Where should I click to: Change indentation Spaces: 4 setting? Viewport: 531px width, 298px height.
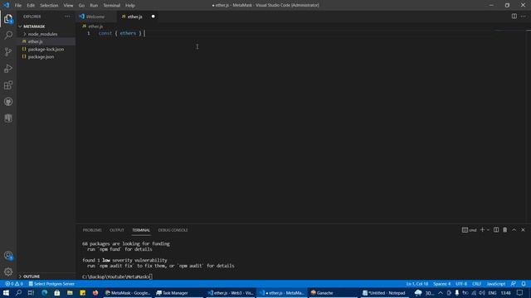[442, 284]
